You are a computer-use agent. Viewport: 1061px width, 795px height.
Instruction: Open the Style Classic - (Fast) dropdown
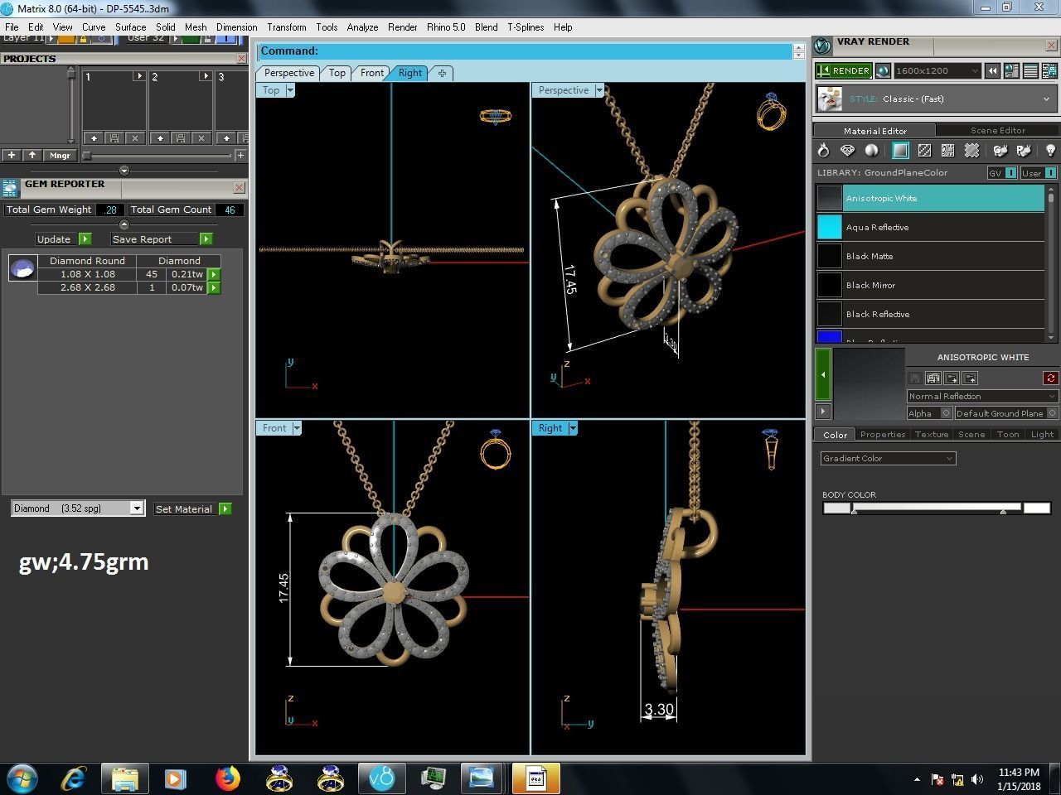[937, 99]
